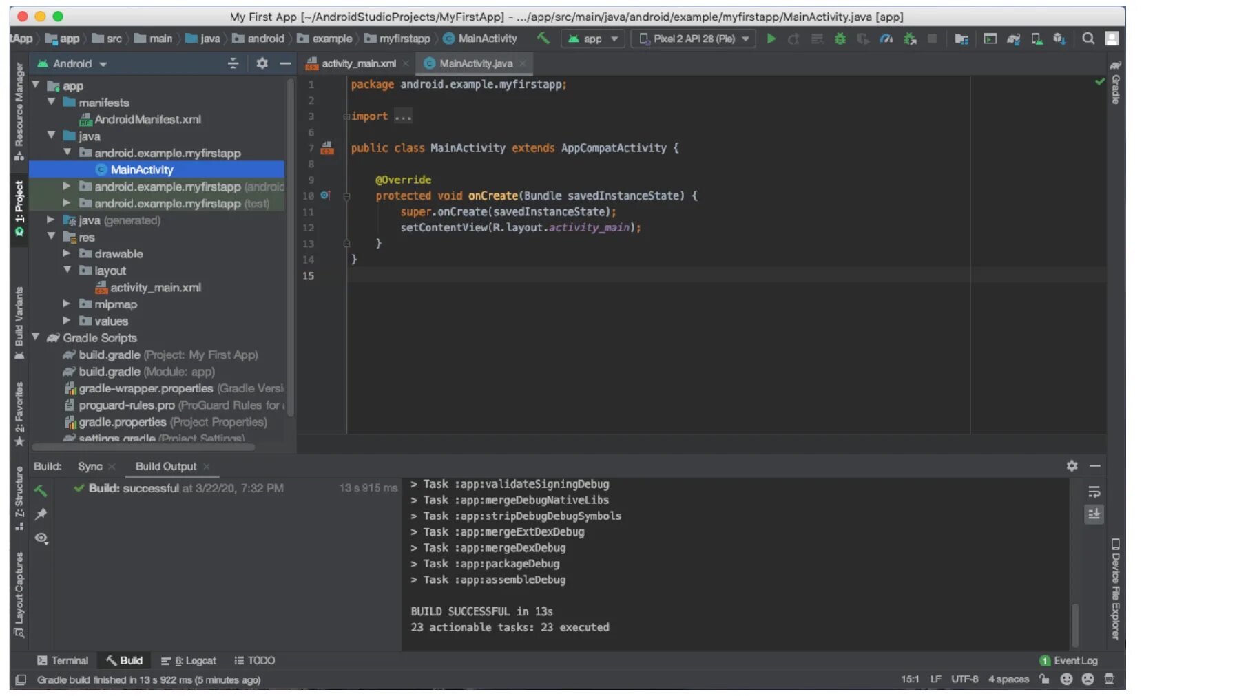
Task: Open the app run configuration dropdown
Action: point(593,39)
